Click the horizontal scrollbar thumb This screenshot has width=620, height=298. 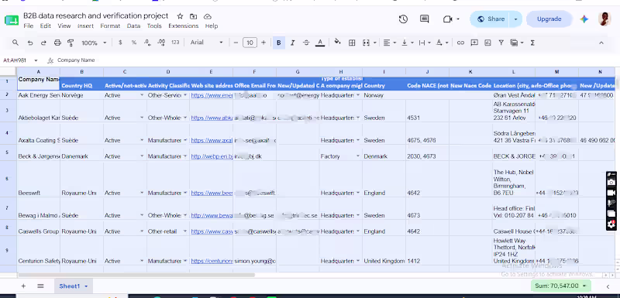coord(136,275)
